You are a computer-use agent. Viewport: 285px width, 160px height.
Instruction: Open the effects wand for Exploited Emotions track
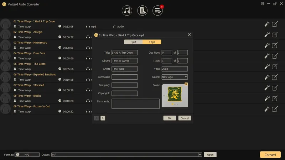[267, 77]
